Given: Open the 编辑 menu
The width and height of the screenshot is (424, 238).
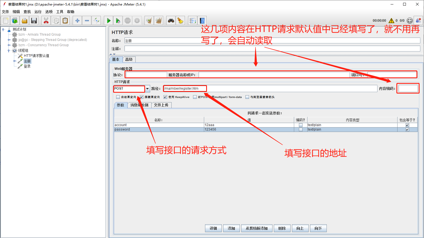Looking at the screenshot, I should click(16, 12).
